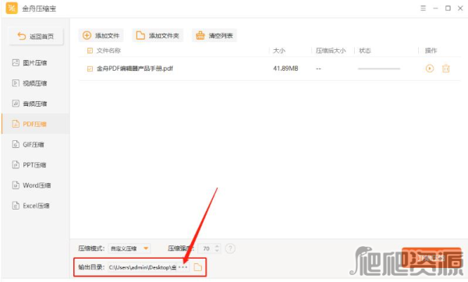This screenshot has height=282, width=468.
Task: Open the Excel压缩 section
Action: (30, 206)
